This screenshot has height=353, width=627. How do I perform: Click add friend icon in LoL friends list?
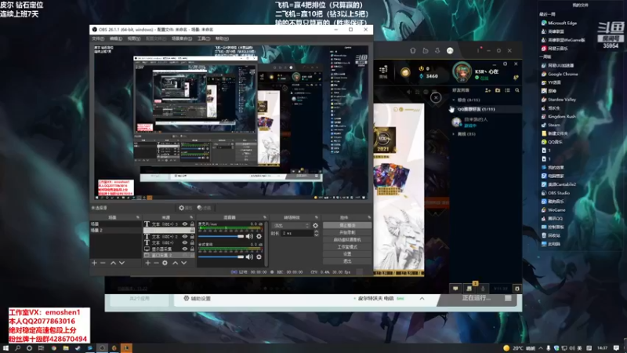pyautogui.click(x=487, y=90)
